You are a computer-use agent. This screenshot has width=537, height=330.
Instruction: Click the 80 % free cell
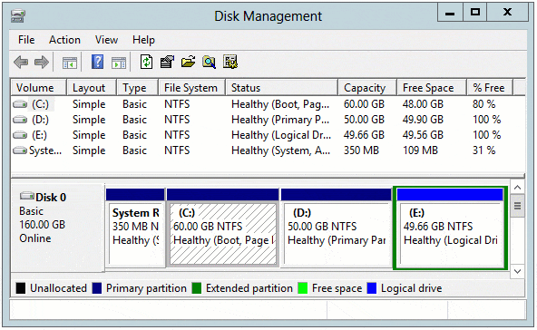click(483, 104)
